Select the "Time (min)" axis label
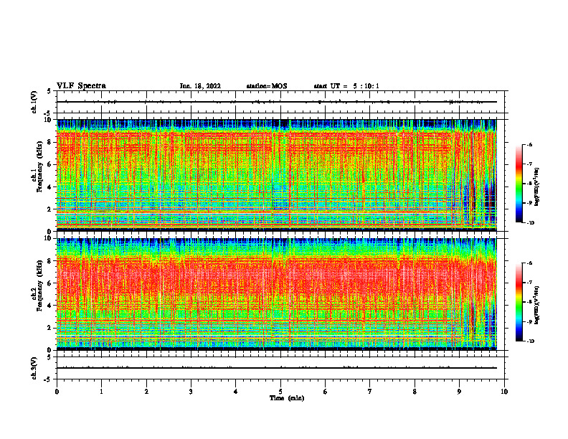The image size is (568, 439). point(287,398)
